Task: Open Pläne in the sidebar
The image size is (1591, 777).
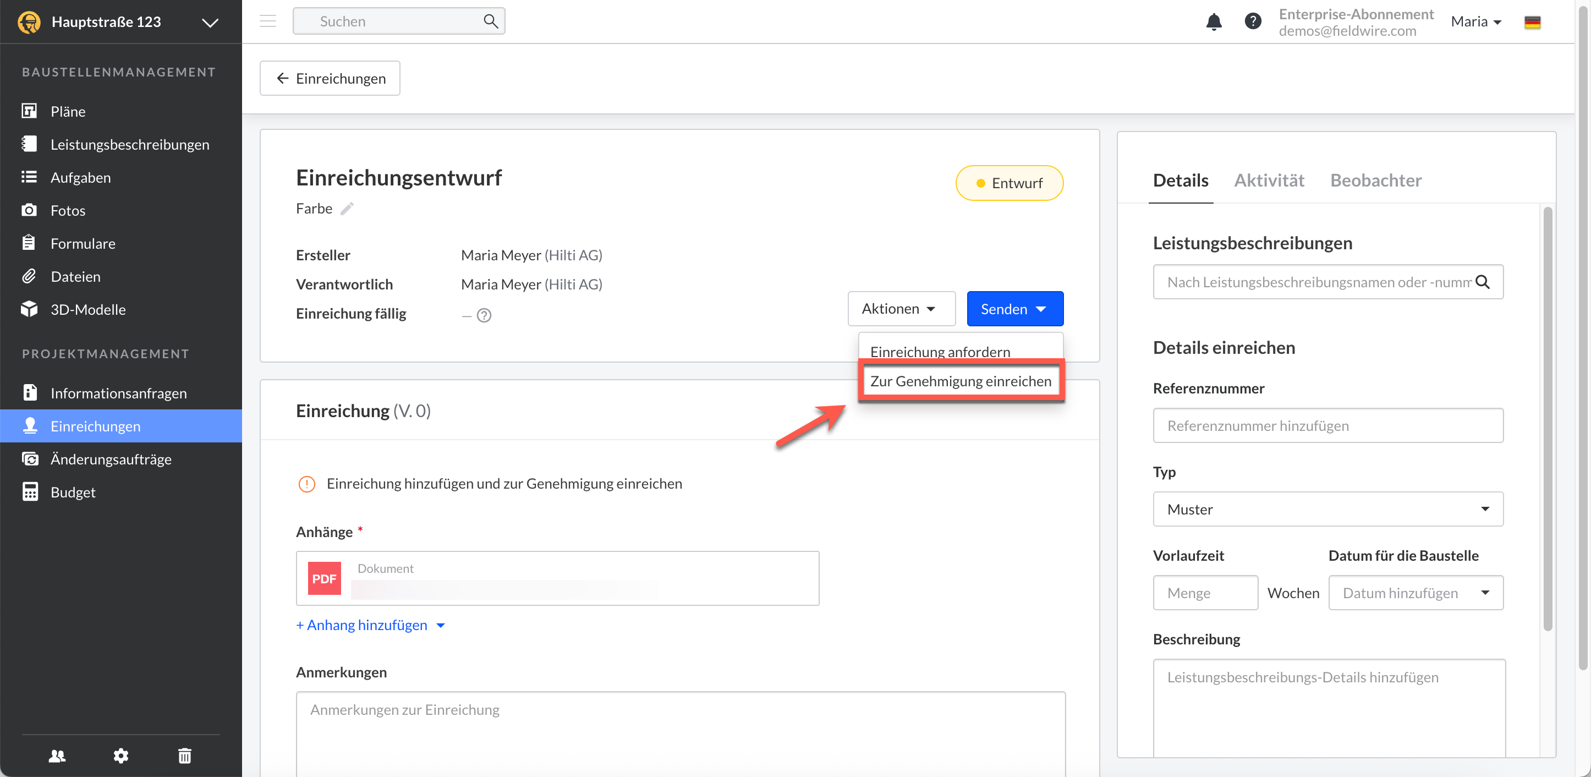Action: [x=68, y=111]
